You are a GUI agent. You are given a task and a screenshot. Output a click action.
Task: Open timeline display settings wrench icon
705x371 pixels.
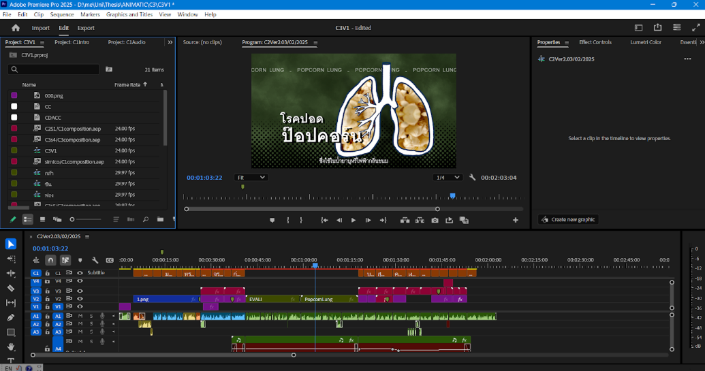click(x=95, y=260)
